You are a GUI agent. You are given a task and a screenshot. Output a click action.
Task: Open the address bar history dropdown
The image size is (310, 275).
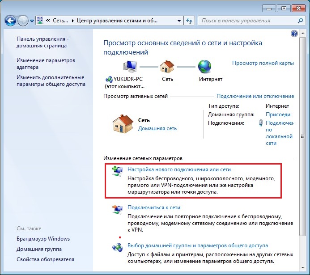click(x=179, y=21)
